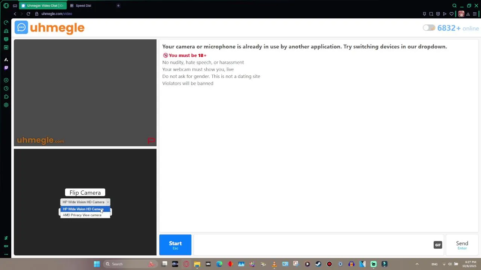Reload the uhmegle page
Viewport: 481px width, 270px height.
pyautogui.click(x=28, y=14)
